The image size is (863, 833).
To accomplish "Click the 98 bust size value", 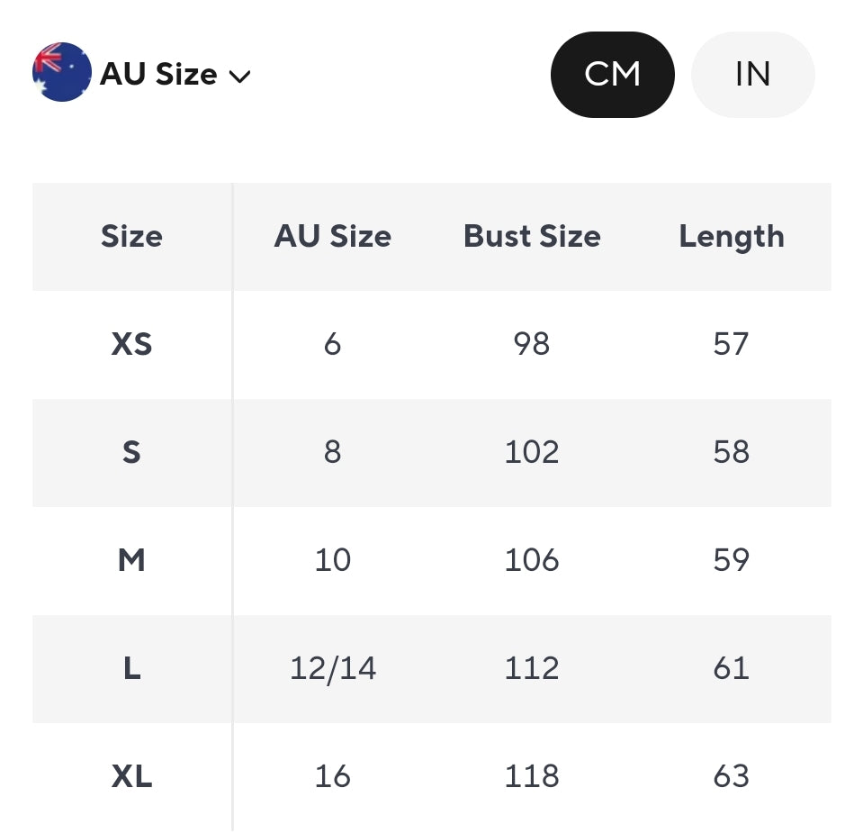I will [x=532, y=344].
